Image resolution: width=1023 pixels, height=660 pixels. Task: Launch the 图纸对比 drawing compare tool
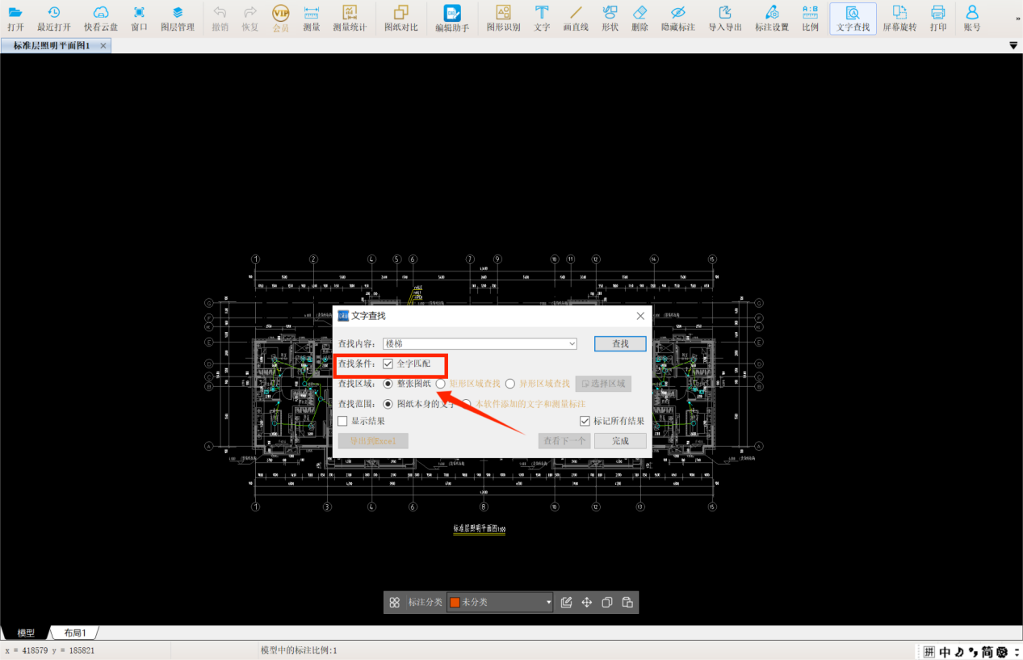pyautogui.click(x=401, y=18)
